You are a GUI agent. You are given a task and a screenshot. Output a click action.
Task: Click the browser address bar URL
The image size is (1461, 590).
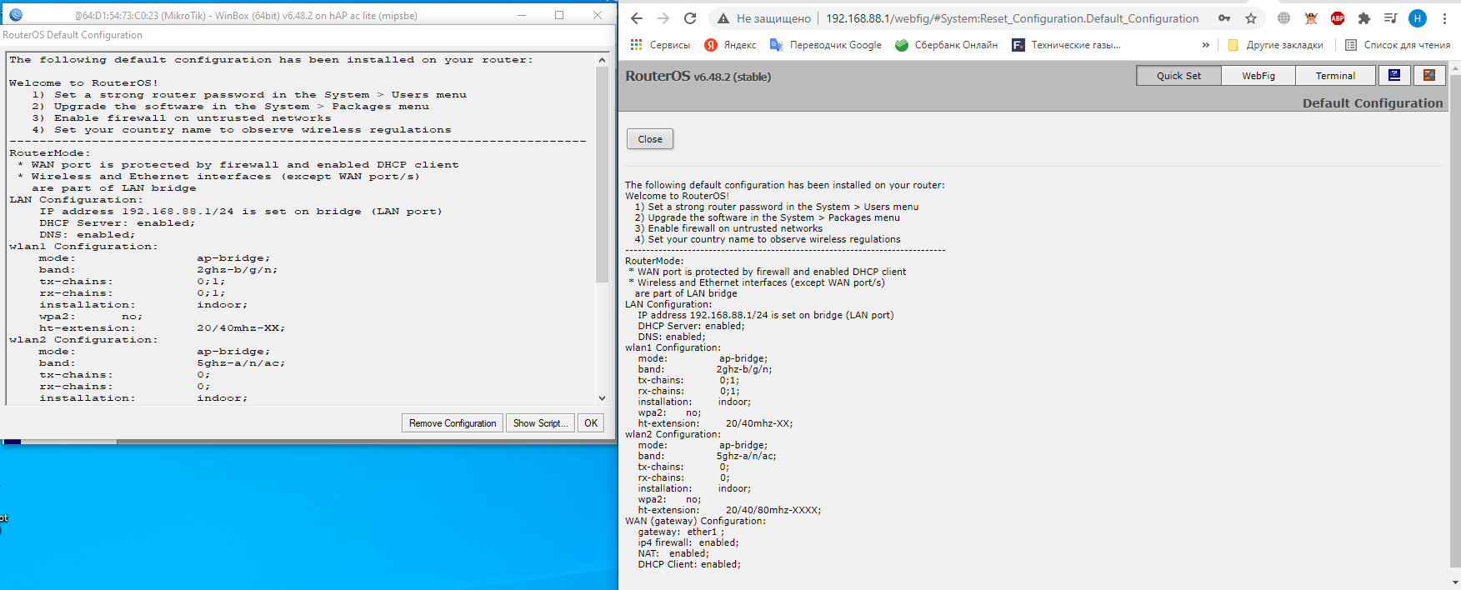pos(1012,18)
